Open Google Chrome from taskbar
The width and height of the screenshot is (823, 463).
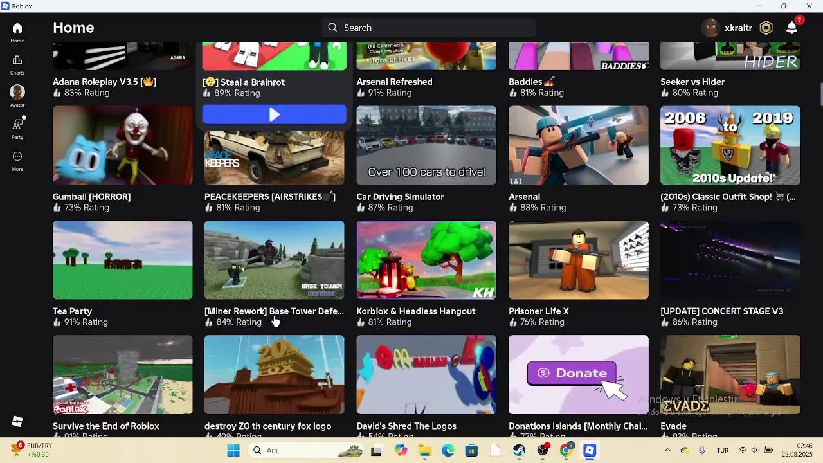point(566,451)
